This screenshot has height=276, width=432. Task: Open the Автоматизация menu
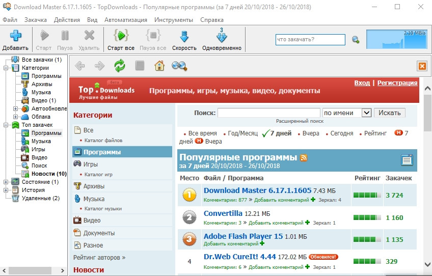126,20
